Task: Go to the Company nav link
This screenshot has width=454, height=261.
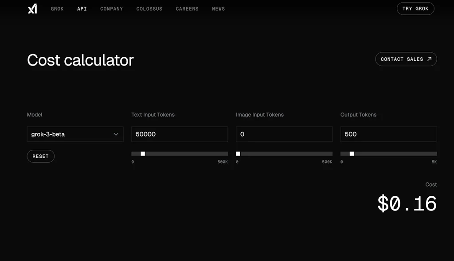Action: click(111, 9)
